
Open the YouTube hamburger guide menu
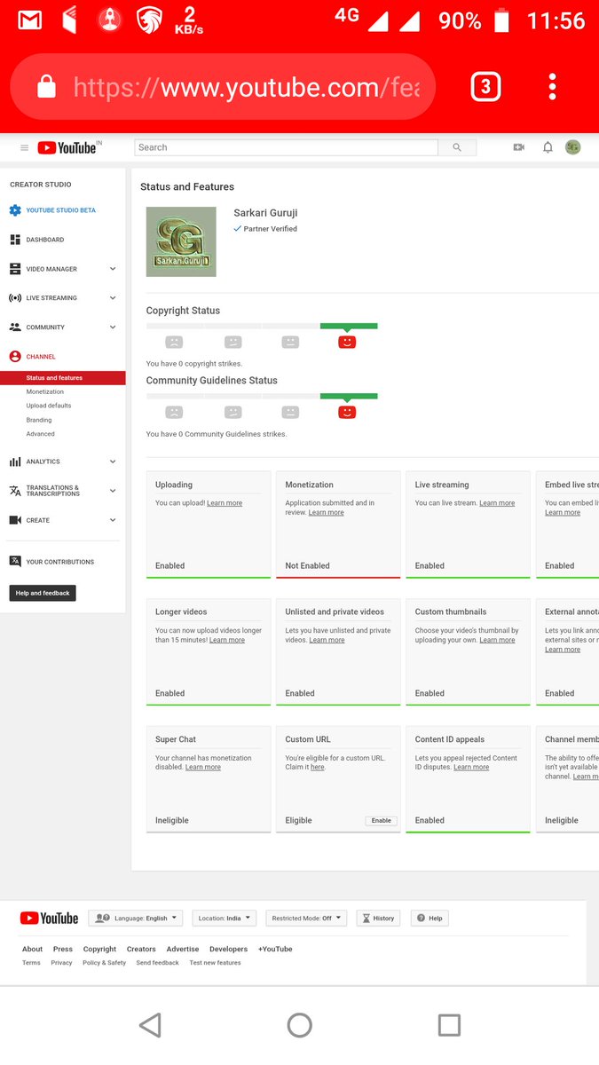pos(24,148)
